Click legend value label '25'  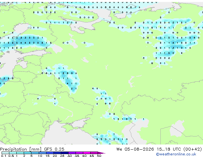point(62,156)
